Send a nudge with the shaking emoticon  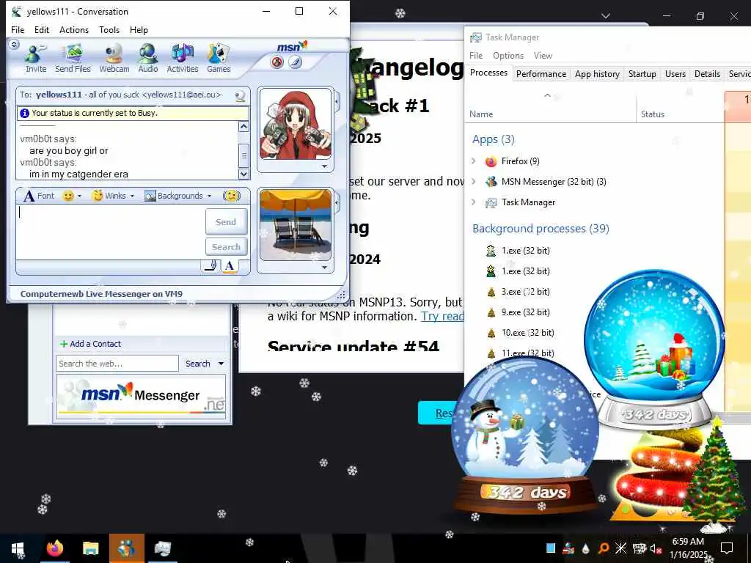(x=231, y=195)
